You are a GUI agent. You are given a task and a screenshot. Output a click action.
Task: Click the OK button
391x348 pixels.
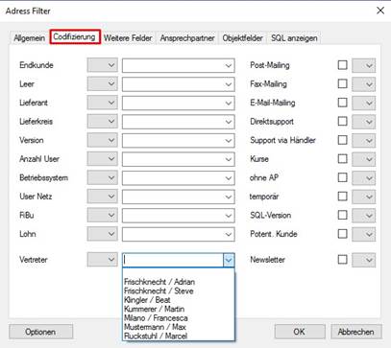[x=300, y=332]
